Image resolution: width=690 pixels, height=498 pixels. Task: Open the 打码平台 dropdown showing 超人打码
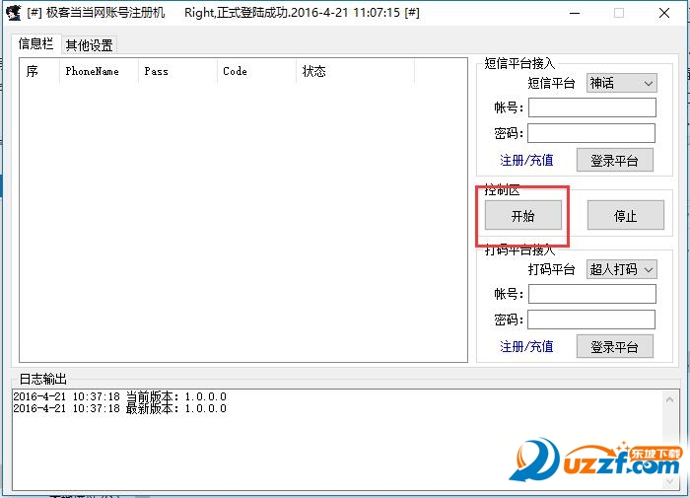pos(621,269)
